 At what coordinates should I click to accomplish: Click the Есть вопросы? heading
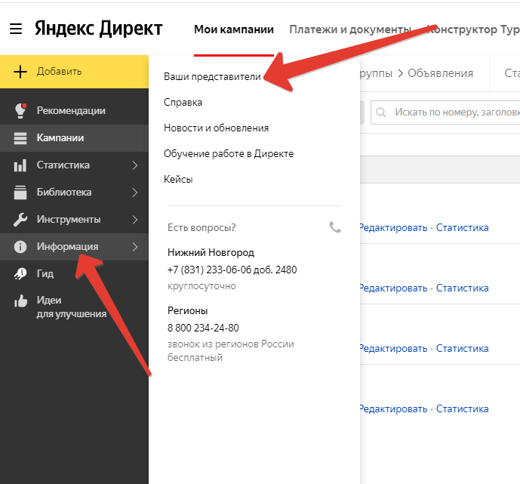[202, 227]
